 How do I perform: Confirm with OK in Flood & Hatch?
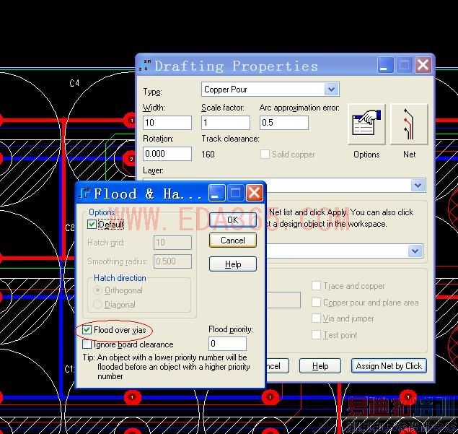[233, 220]
